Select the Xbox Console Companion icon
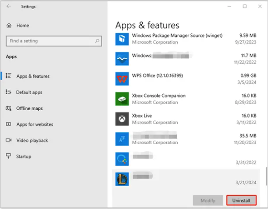The width and height of the screenshot is (268, 209). tap(122, 99)
